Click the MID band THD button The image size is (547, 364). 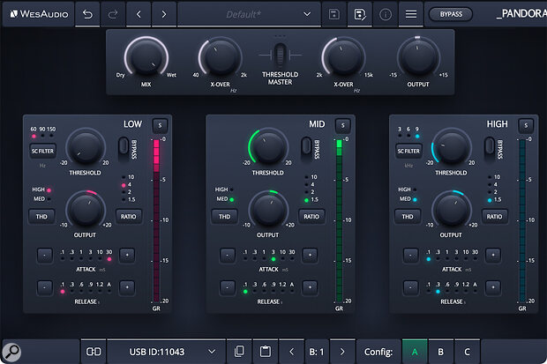click(224, 217)
